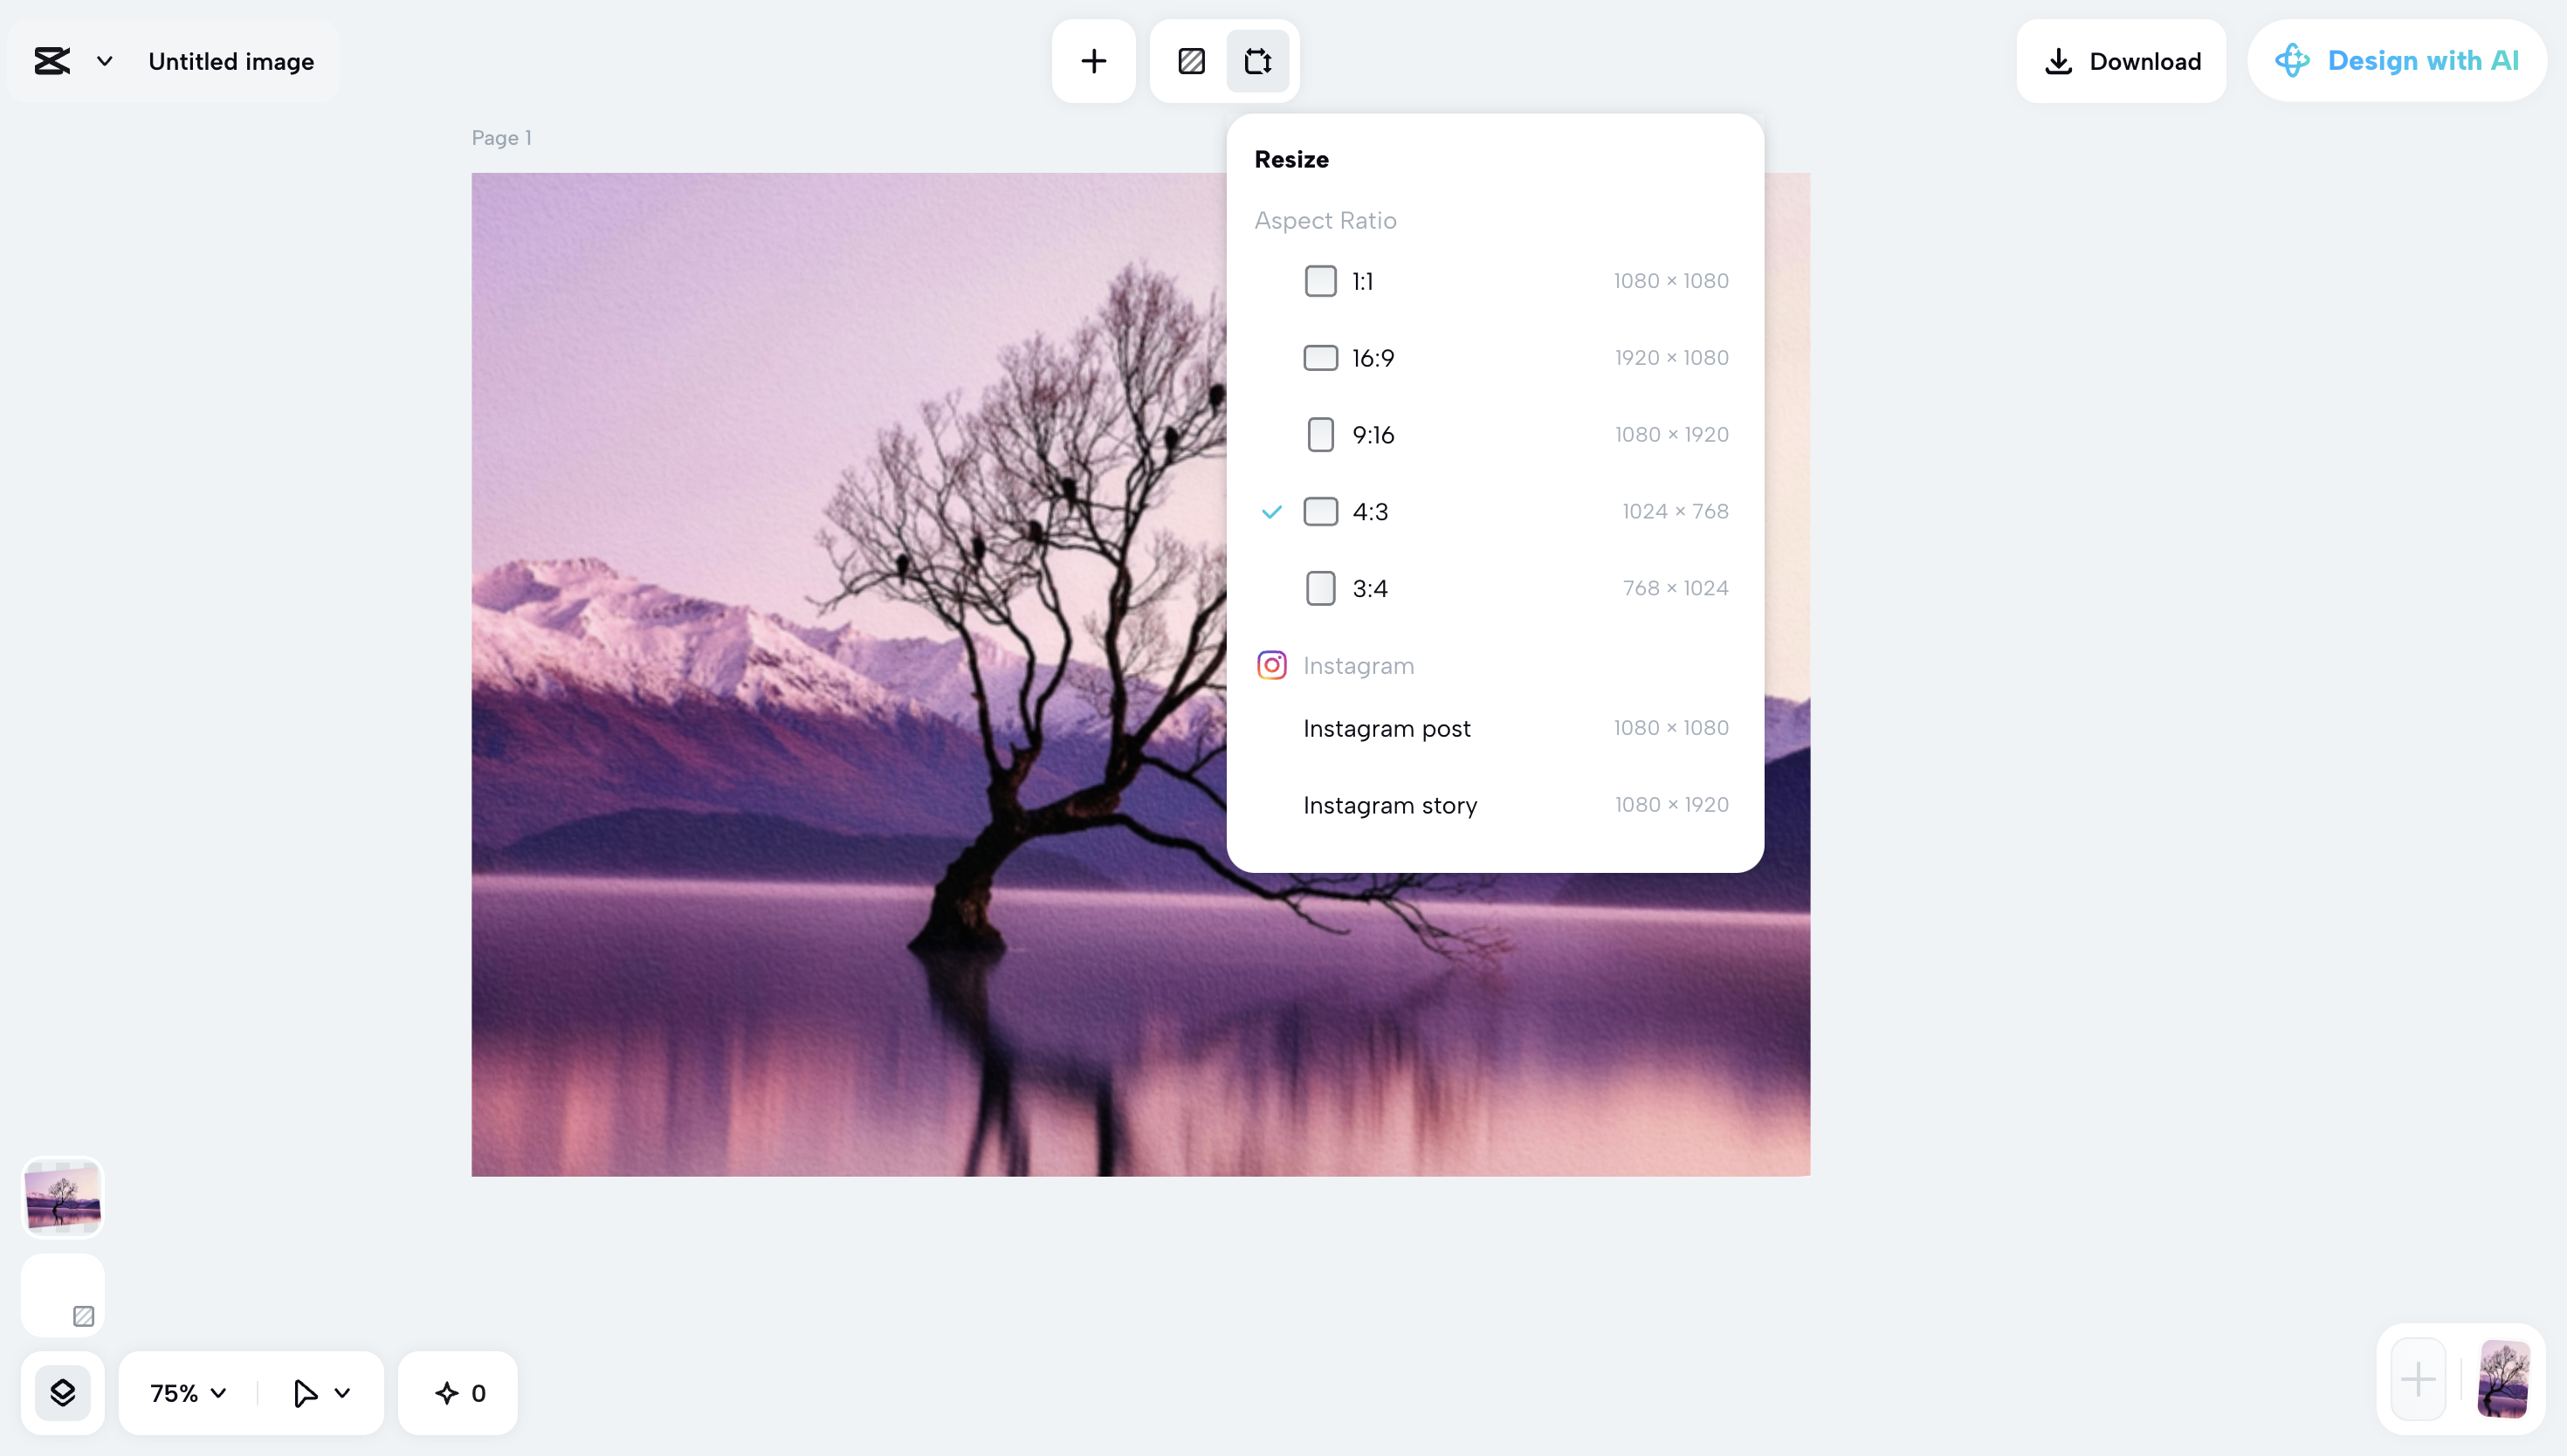Click the plus add icon in top toolbar

(x=1093, y=61)
